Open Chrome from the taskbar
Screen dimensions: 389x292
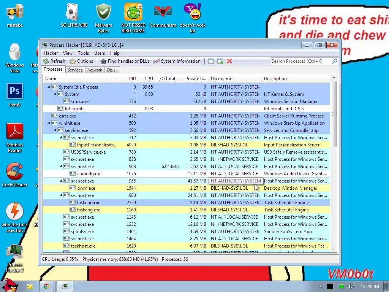click(46, 286)
